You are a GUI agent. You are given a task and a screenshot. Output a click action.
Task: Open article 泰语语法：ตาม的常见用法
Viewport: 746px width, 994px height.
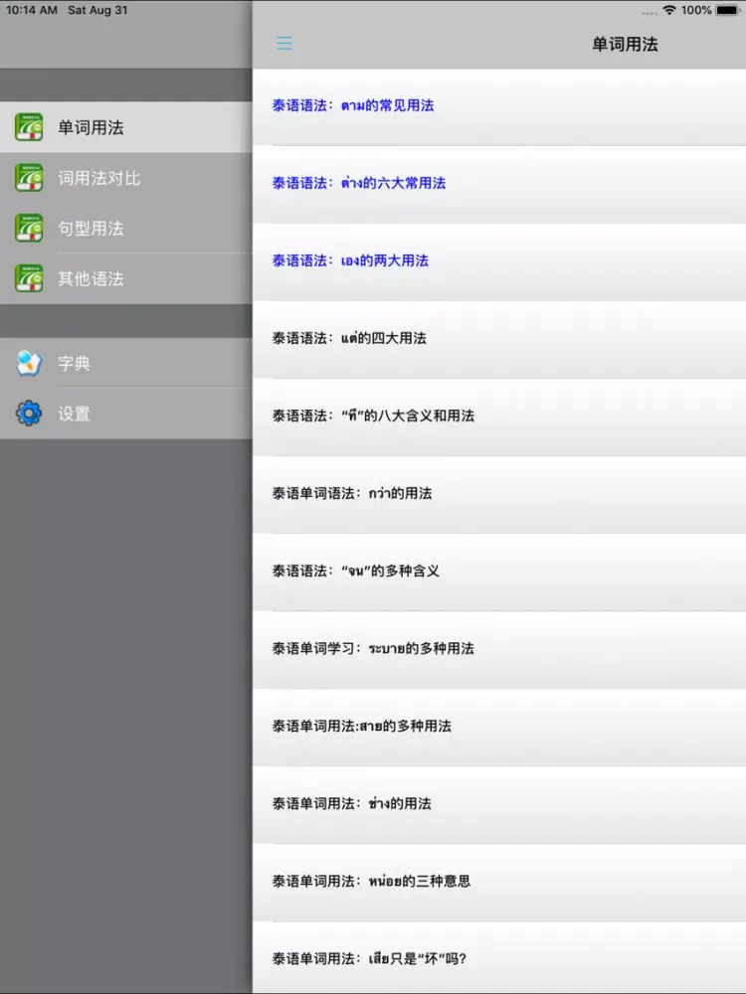click(499, 106)
